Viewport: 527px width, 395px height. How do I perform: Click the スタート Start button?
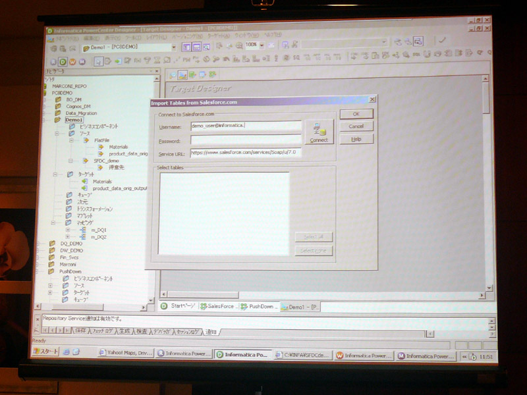pyautogui.click(x=45, y=352)
